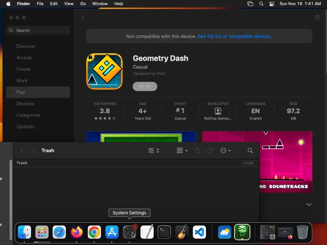
Task: Open the green masked-face app in the dock
Action: click(242, 232)
